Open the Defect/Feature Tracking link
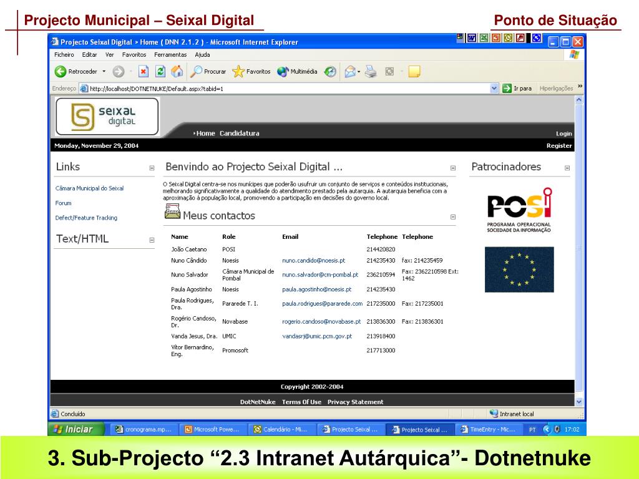Viewport: 639px width, 479px height. [x=86, y=218]
